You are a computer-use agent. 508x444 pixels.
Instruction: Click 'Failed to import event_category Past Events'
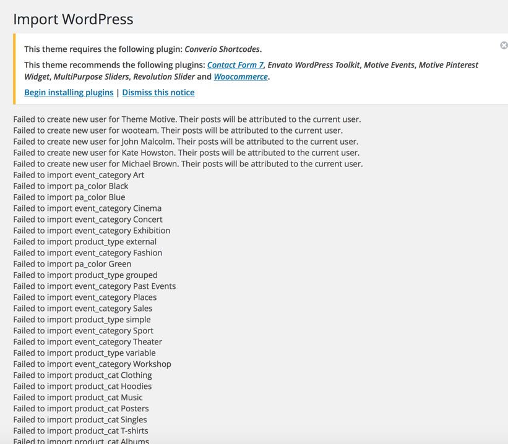pos(95,286)
